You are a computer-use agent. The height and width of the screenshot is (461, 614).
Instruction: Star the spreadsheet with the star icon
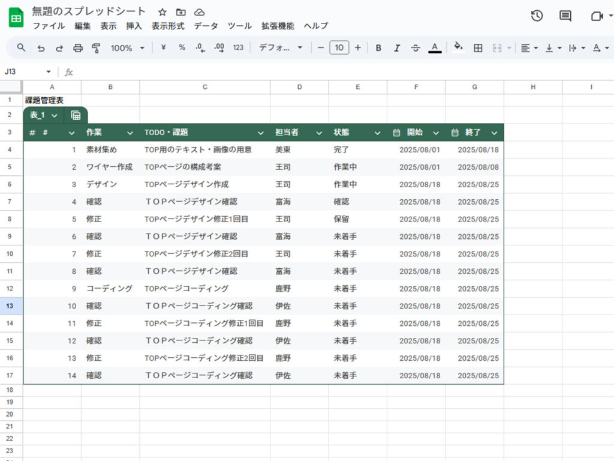(162, 12)
